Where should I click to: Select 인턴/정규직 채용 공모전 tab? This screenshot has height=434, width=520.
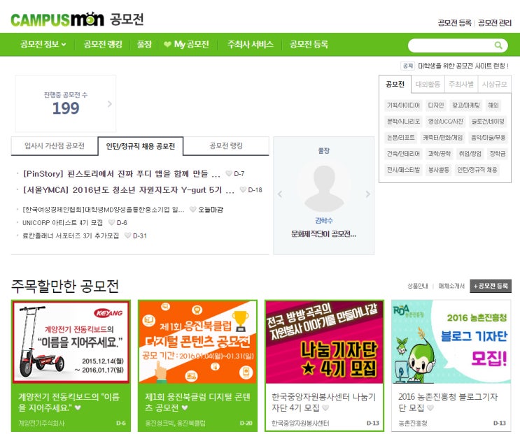click(x=141, y=146)
